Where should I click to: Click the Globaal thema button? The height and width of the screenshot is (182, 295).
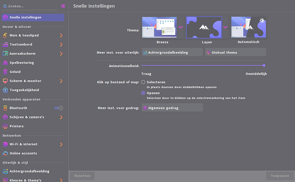pos(236,52)
